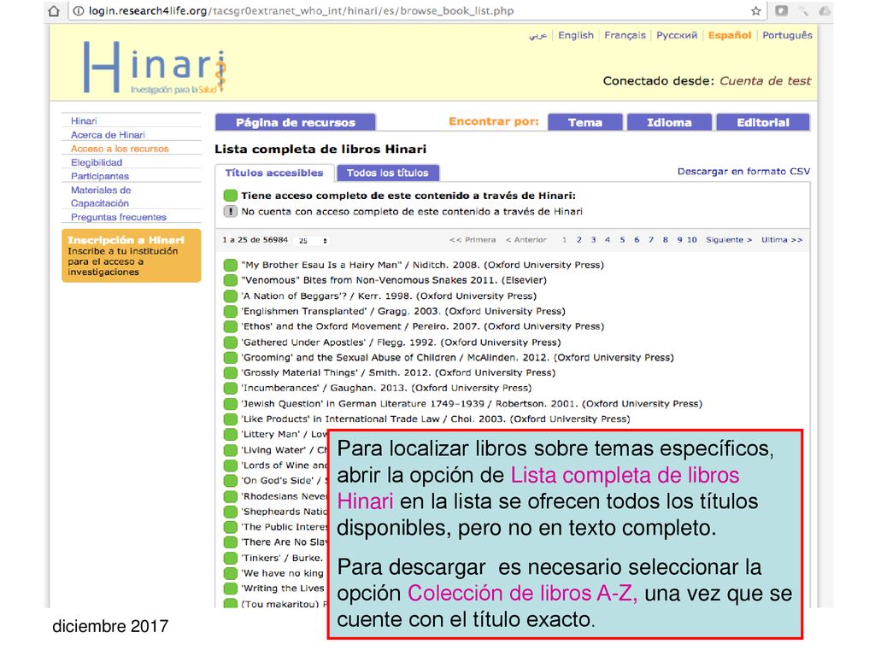Switch language to English
875x656 pixels.
[576, 35]
